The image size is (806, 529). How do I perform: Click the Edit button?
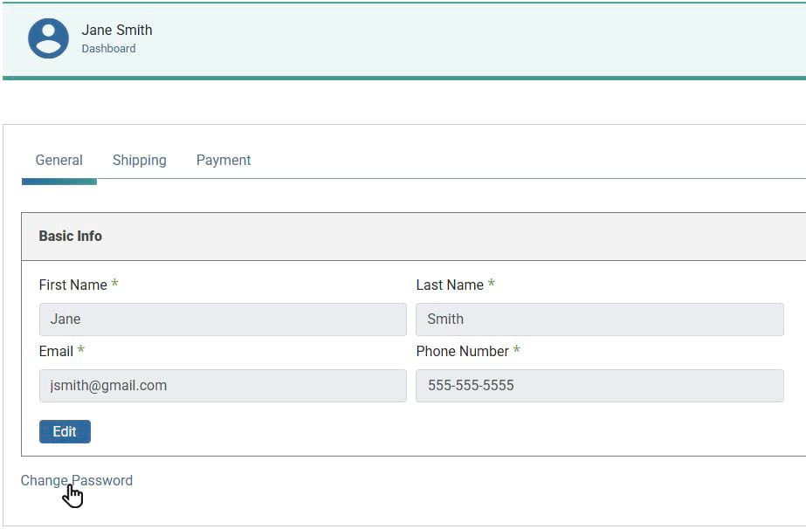[65, 431]
